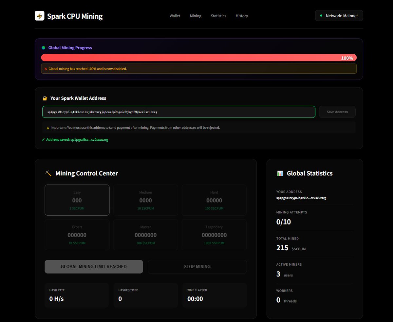Select the Easy difficulty card
This screenshot has width=393, height=322.
[77, 200]
